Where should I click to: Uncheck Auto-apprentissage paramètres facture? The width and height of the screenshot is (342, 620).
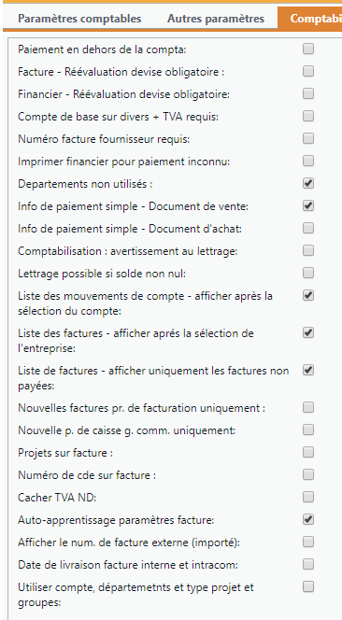(x=308, y=519)
